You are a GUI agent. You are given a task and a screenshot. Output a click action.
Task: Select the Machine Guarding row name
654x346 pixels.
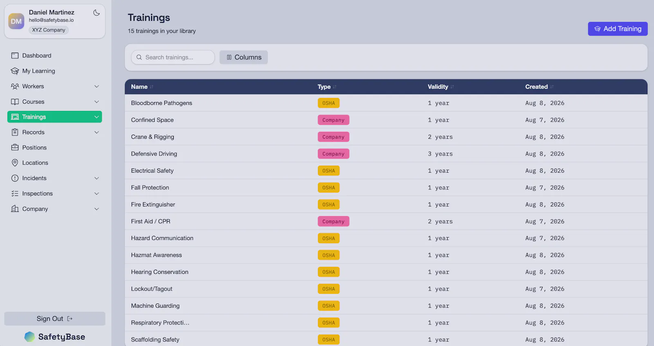pos(155,306)
